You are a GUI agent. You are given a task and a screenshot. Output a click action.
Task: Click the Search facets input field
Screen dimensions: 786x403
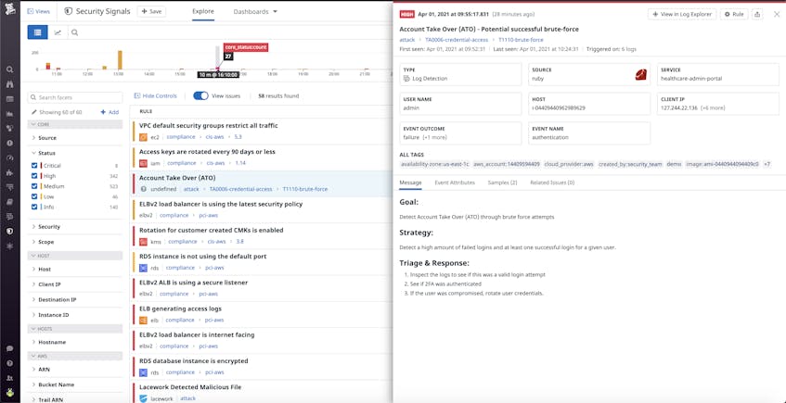tap(75, 97)
